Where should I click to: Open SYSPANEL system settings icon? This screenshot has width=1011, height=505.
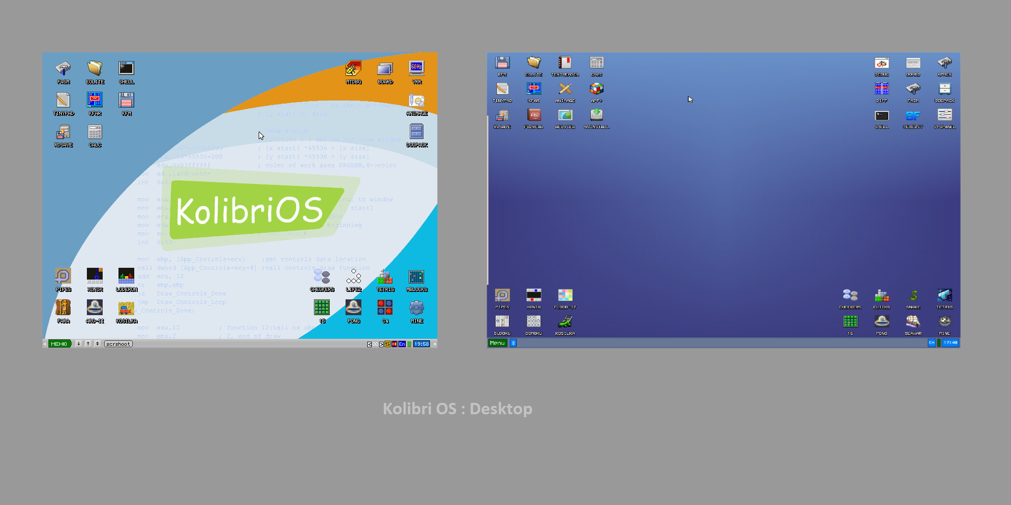tap(944, 116)
